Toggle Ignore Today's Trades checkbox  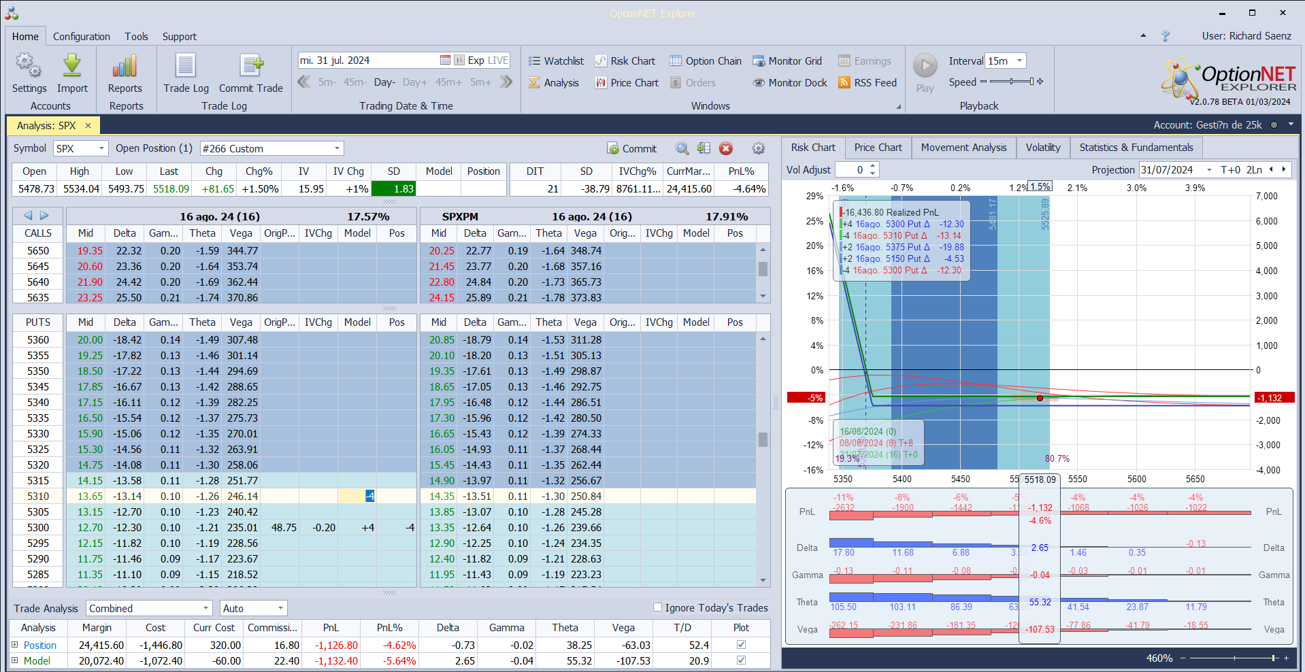[657, 607]
